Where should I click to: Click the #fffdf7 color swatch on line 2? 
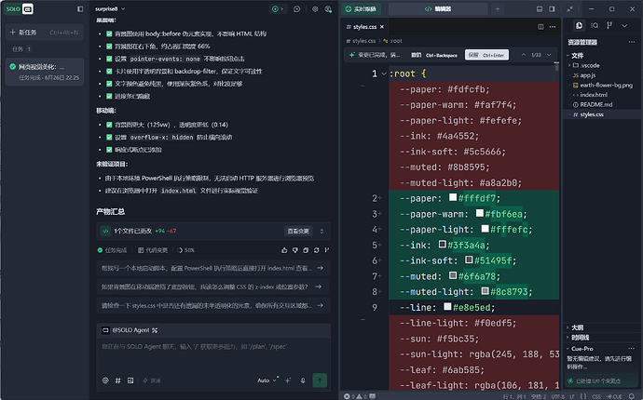(x=453, y=198)
